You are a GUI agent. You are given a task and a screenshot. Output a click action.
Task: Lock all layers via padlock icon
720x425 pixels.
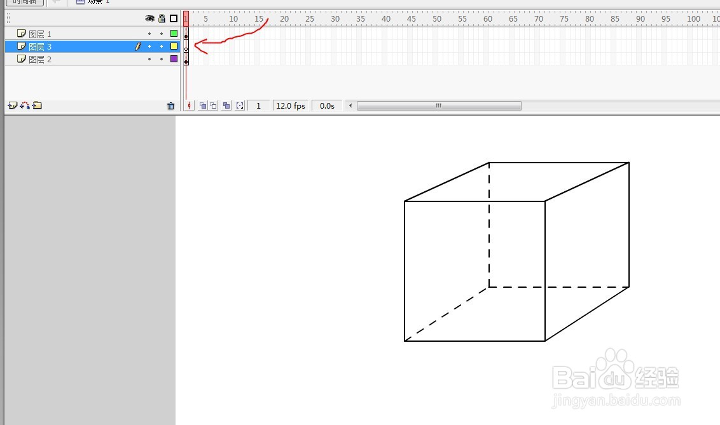(162, 18)
